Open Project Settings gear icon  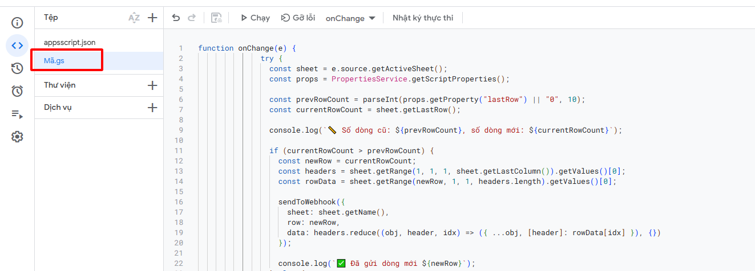[17, 137]
